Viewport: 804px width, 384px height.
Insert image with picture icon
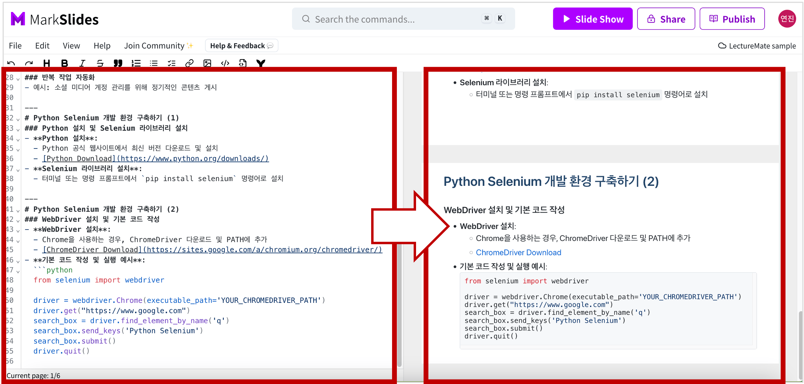[207, 63]
